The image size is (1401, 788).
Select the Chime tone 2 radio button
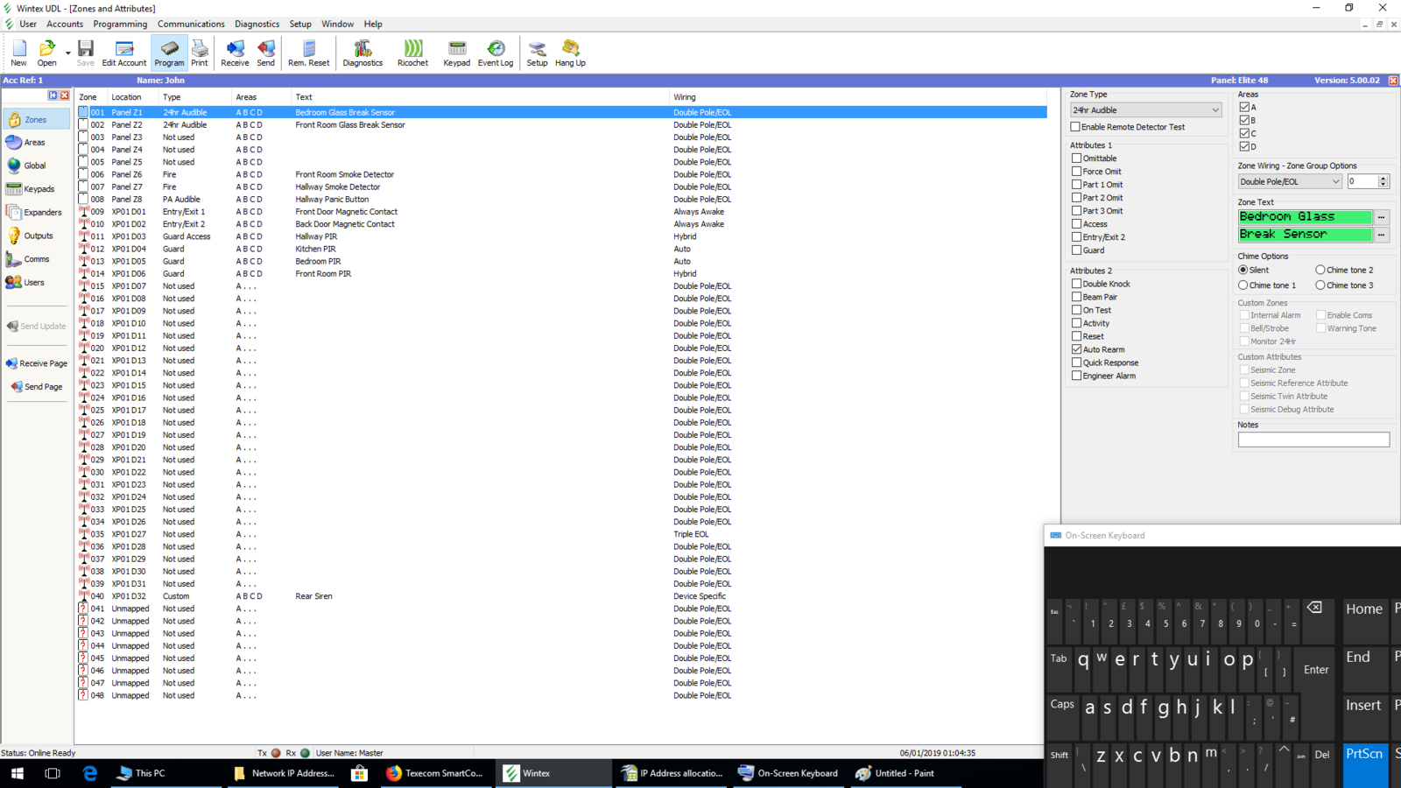point(1320,271)
